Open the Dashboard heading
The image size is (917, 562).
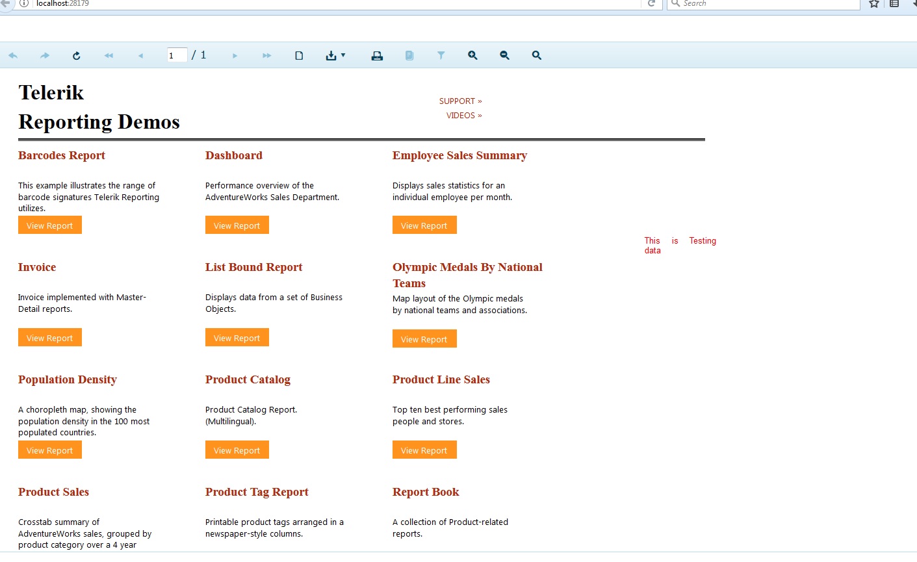[234, 156]
